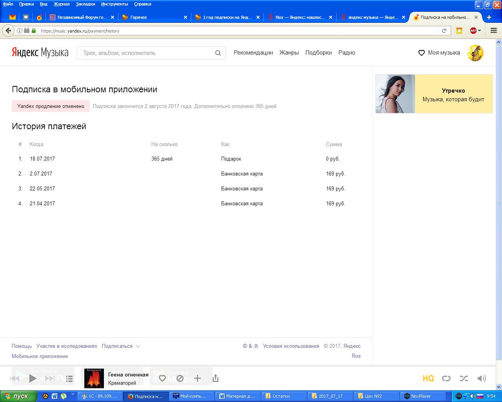Mute the player volume speaker
The width and height of the screenshot is (502, 402).
click(x=482, y=378)
